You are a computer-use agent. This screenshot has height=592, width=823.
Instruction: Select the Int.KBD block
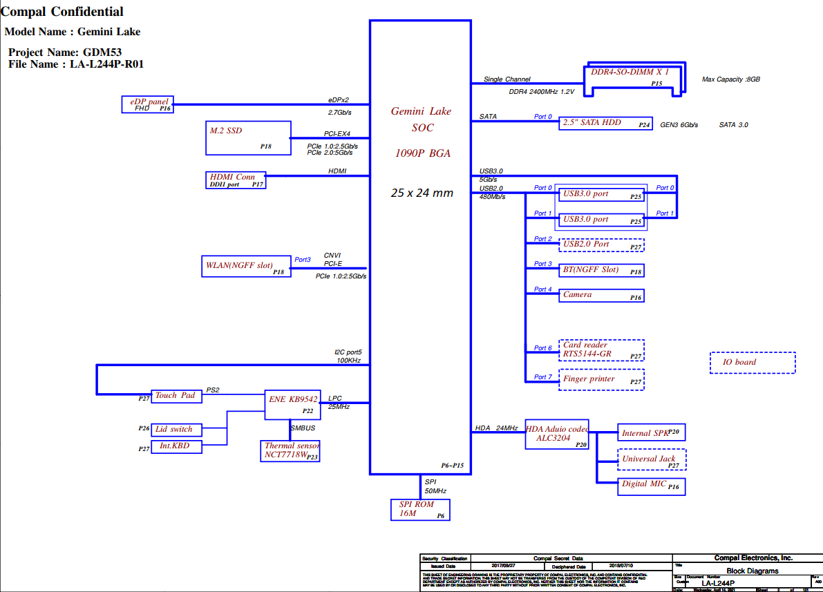pos(176,447)
